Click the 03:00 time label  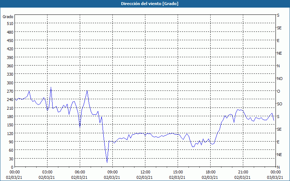[x=47, y=172]
